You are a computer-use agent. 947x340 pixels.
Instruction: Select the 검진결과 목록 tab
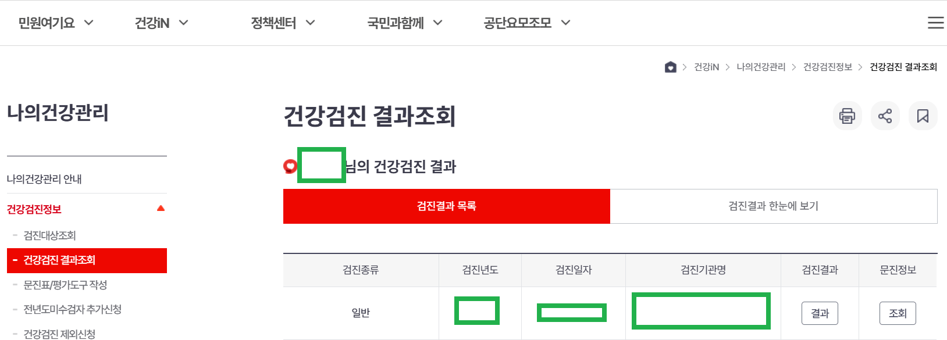(446, 206)
